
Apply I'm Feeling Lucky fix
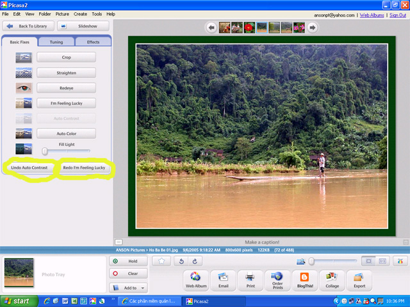tap(66, 103)
